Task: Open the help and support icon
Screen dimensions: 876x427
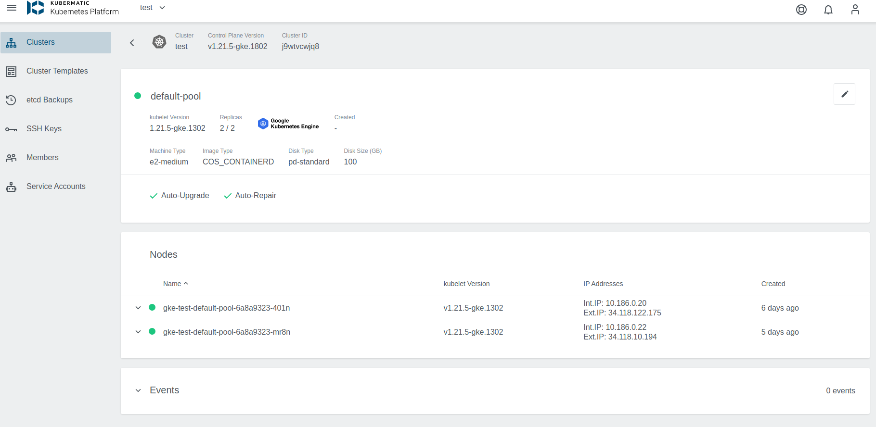Action: click(x=801, y=10)
